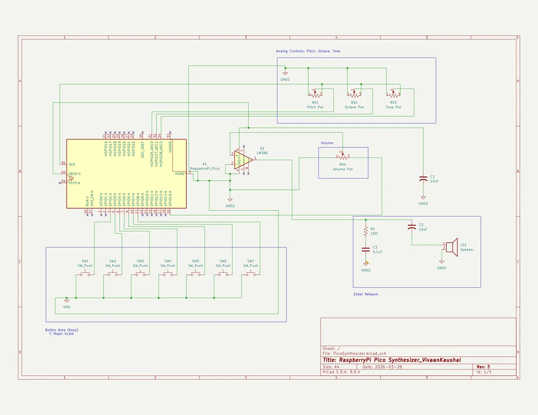The height and width of the screenshot is (415, 538).
Task: Click the 'LM386' value text
Action: pyautogui.click(x=262, y=153)
